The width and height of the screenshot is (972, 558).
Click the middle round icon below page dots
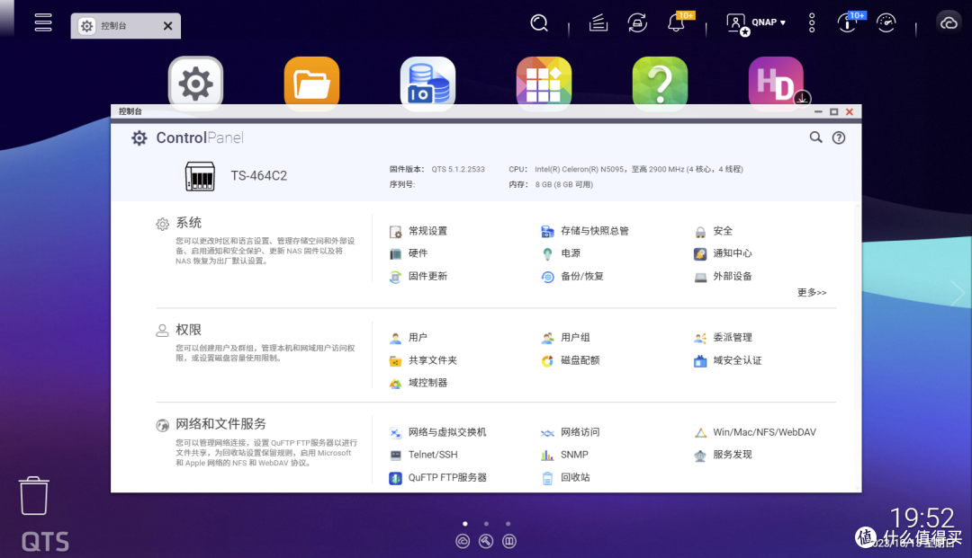tap(486, 541)
